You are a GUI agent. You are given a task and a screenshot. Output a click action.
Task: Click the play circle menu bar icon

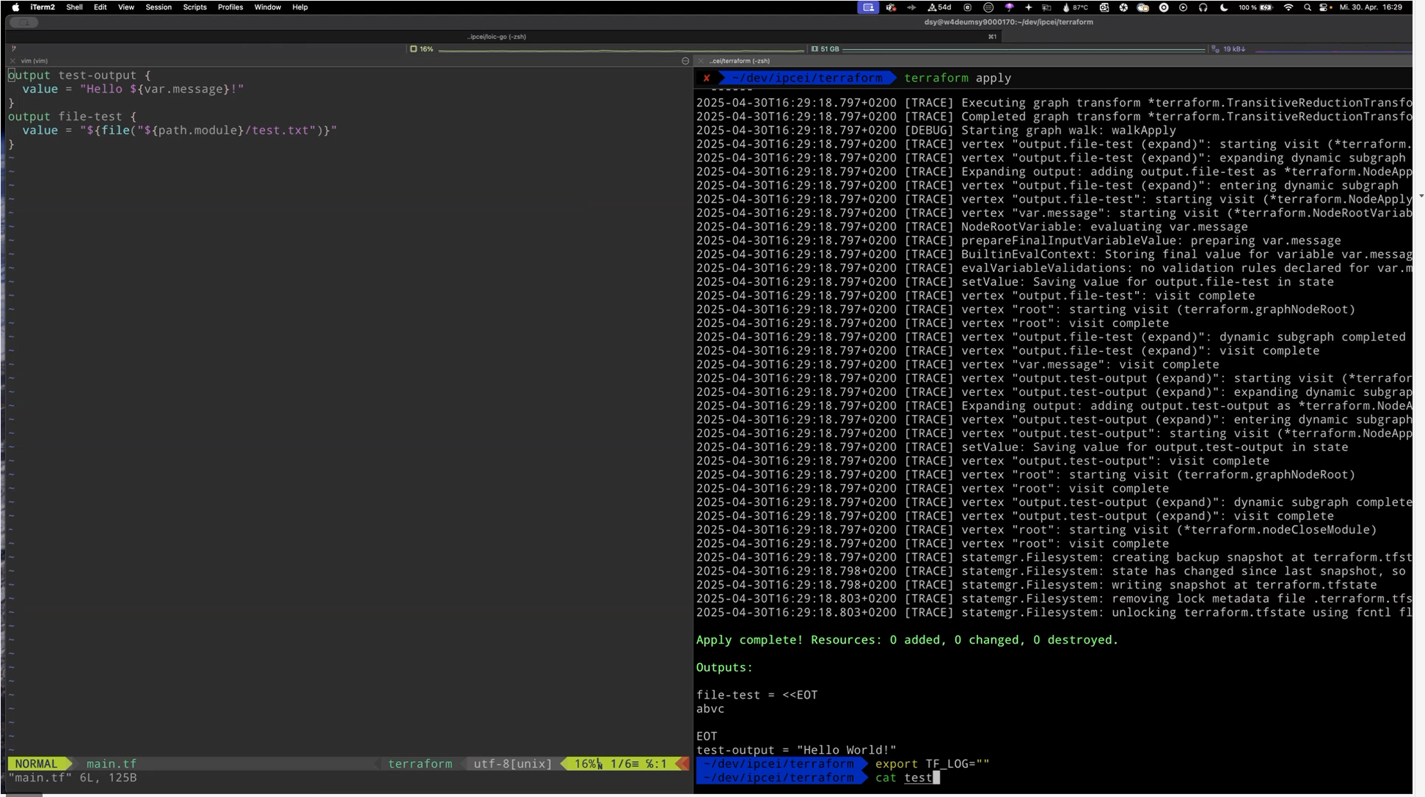[1183, 7]
